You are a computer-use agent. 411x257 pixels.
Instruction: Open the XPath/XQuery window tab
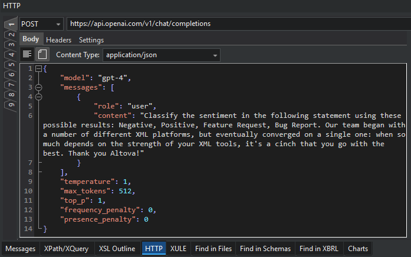66,249
